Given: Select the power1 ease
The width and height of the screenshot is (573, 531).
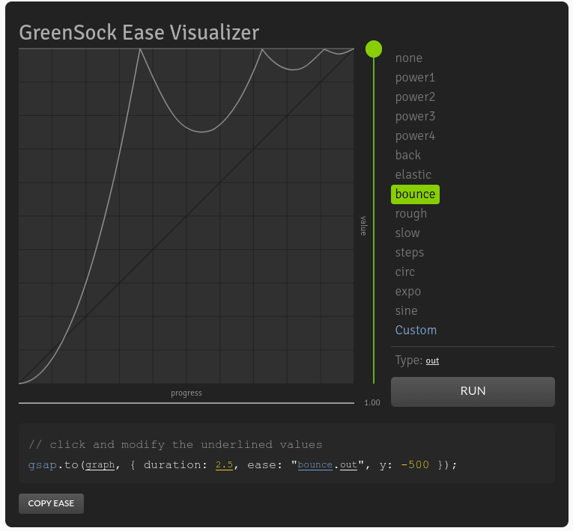Looking at the screenshot, I should (415, 78).
